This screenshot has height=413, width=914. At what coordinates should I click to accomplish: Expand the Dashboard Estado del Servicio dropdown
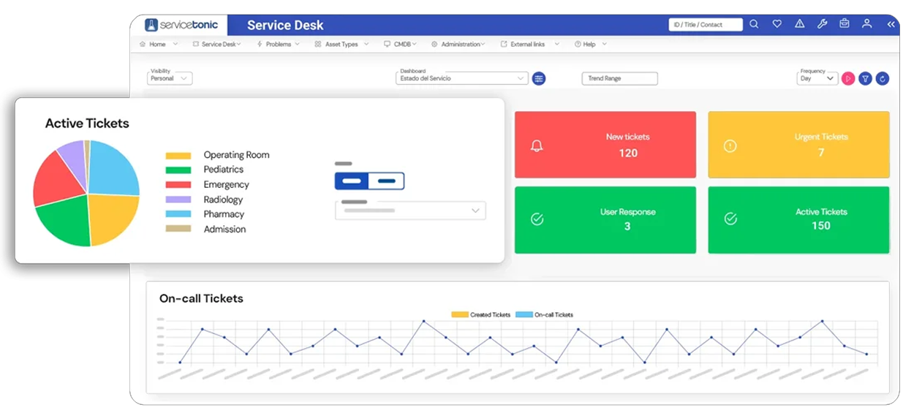462,78
